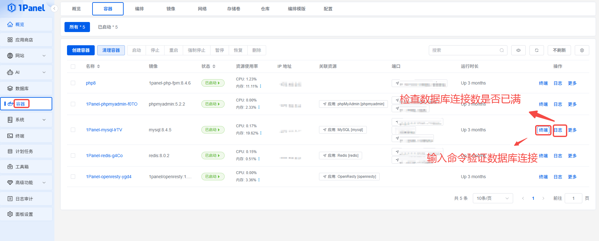Screen dimensions: 599x241
Task: Switch to the 已启动 * 5 filter tab
Action: pos(108,27)
